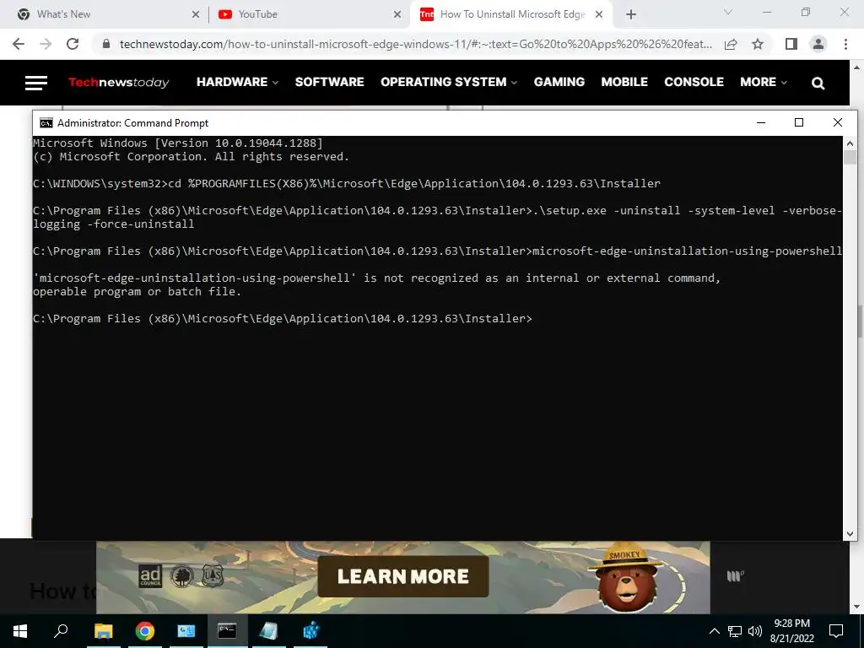The width and height of the screenshot is (864, 648).
Task: Open Chrome from the taskbar
Action: coord(145,631)
